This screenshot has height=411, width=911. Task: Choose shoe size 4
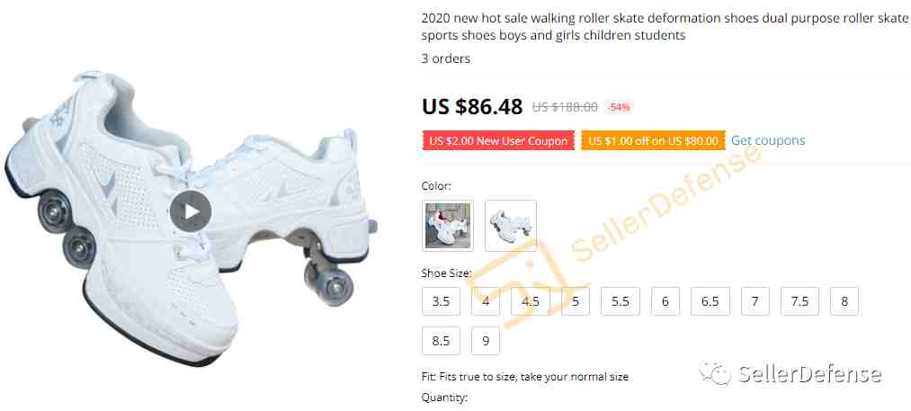(x=486, y=301)
